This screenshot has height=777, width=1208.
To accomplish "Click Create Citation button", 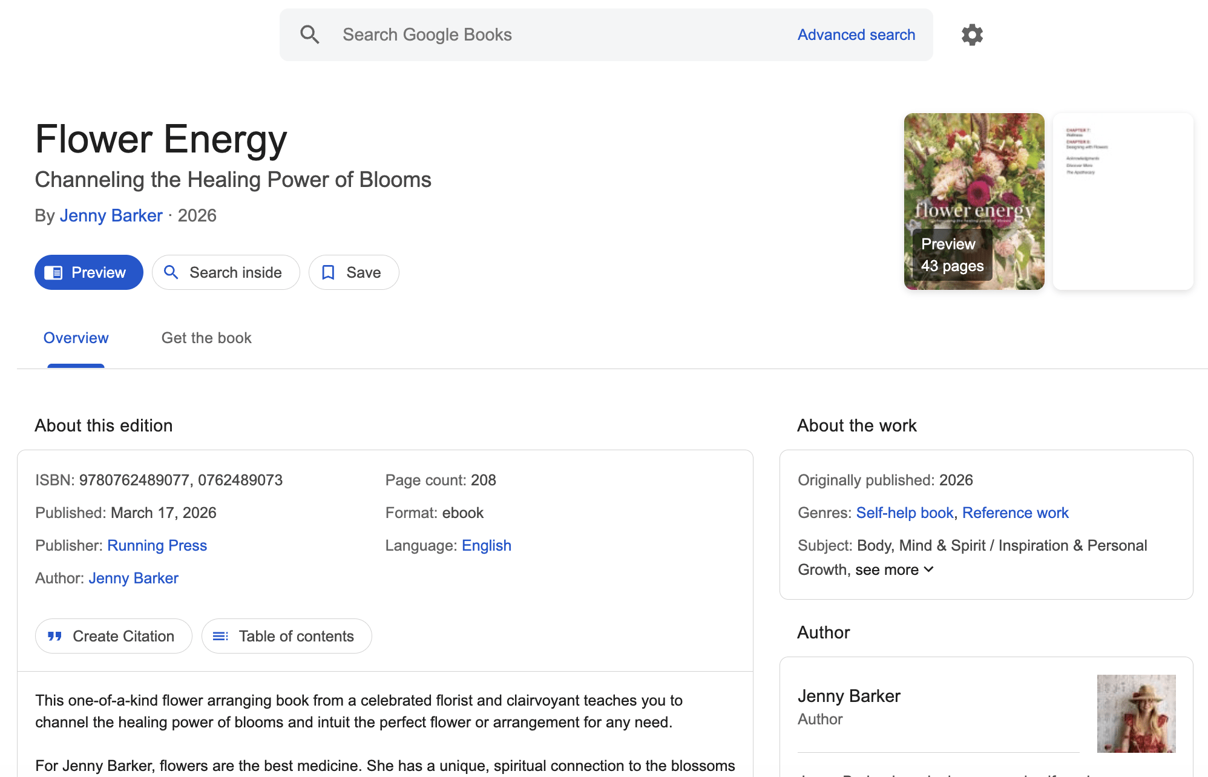I will 114,636.
